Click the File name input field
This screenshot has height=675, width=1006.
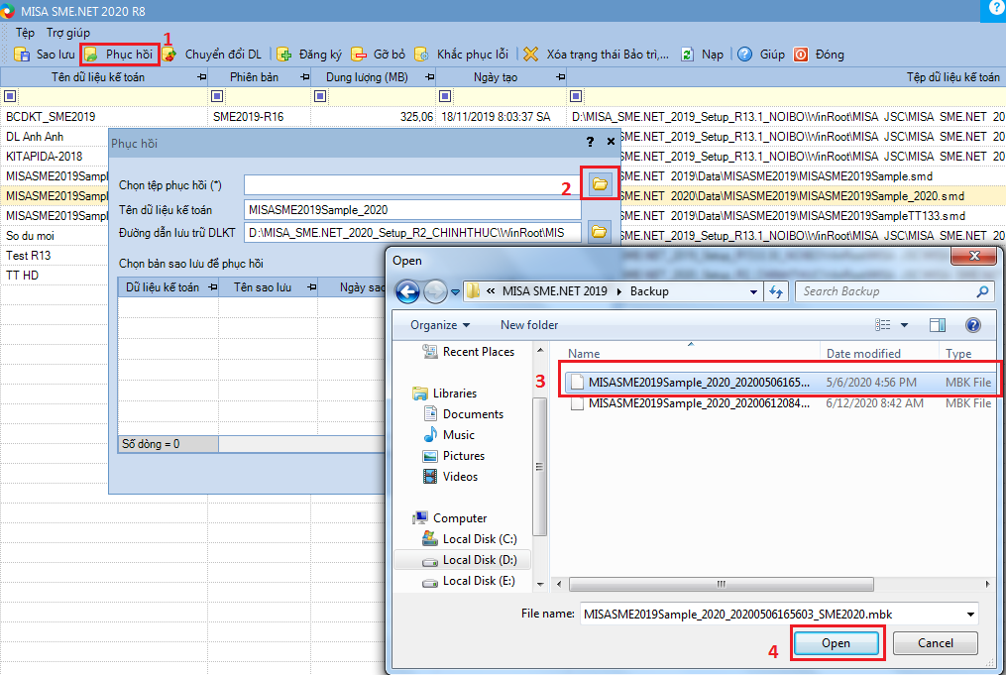(772, 615)
